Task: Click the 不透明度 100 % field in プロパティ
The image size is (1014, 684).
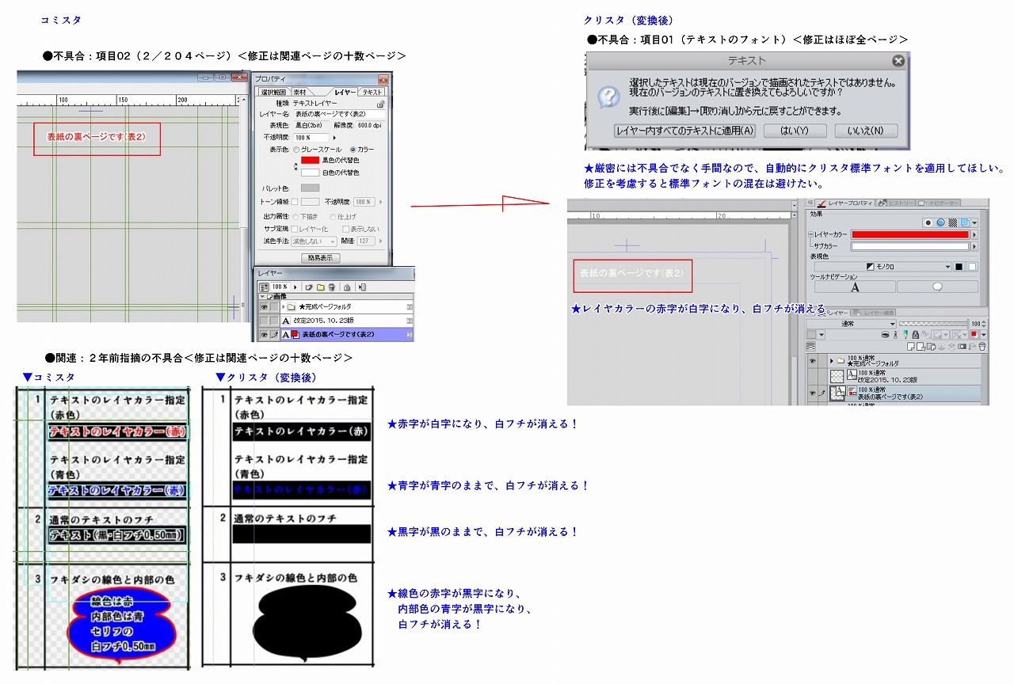Action: coord(312,137)
